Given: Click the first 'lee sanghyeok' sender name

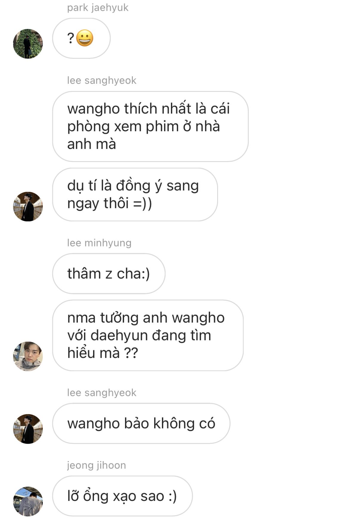Looking at the screenshot, I should [x=102, y=80].
